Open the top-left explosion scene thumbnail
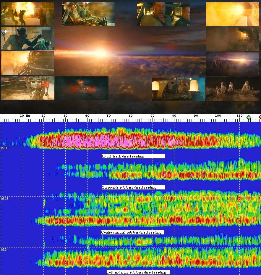 tap(27, 14)
